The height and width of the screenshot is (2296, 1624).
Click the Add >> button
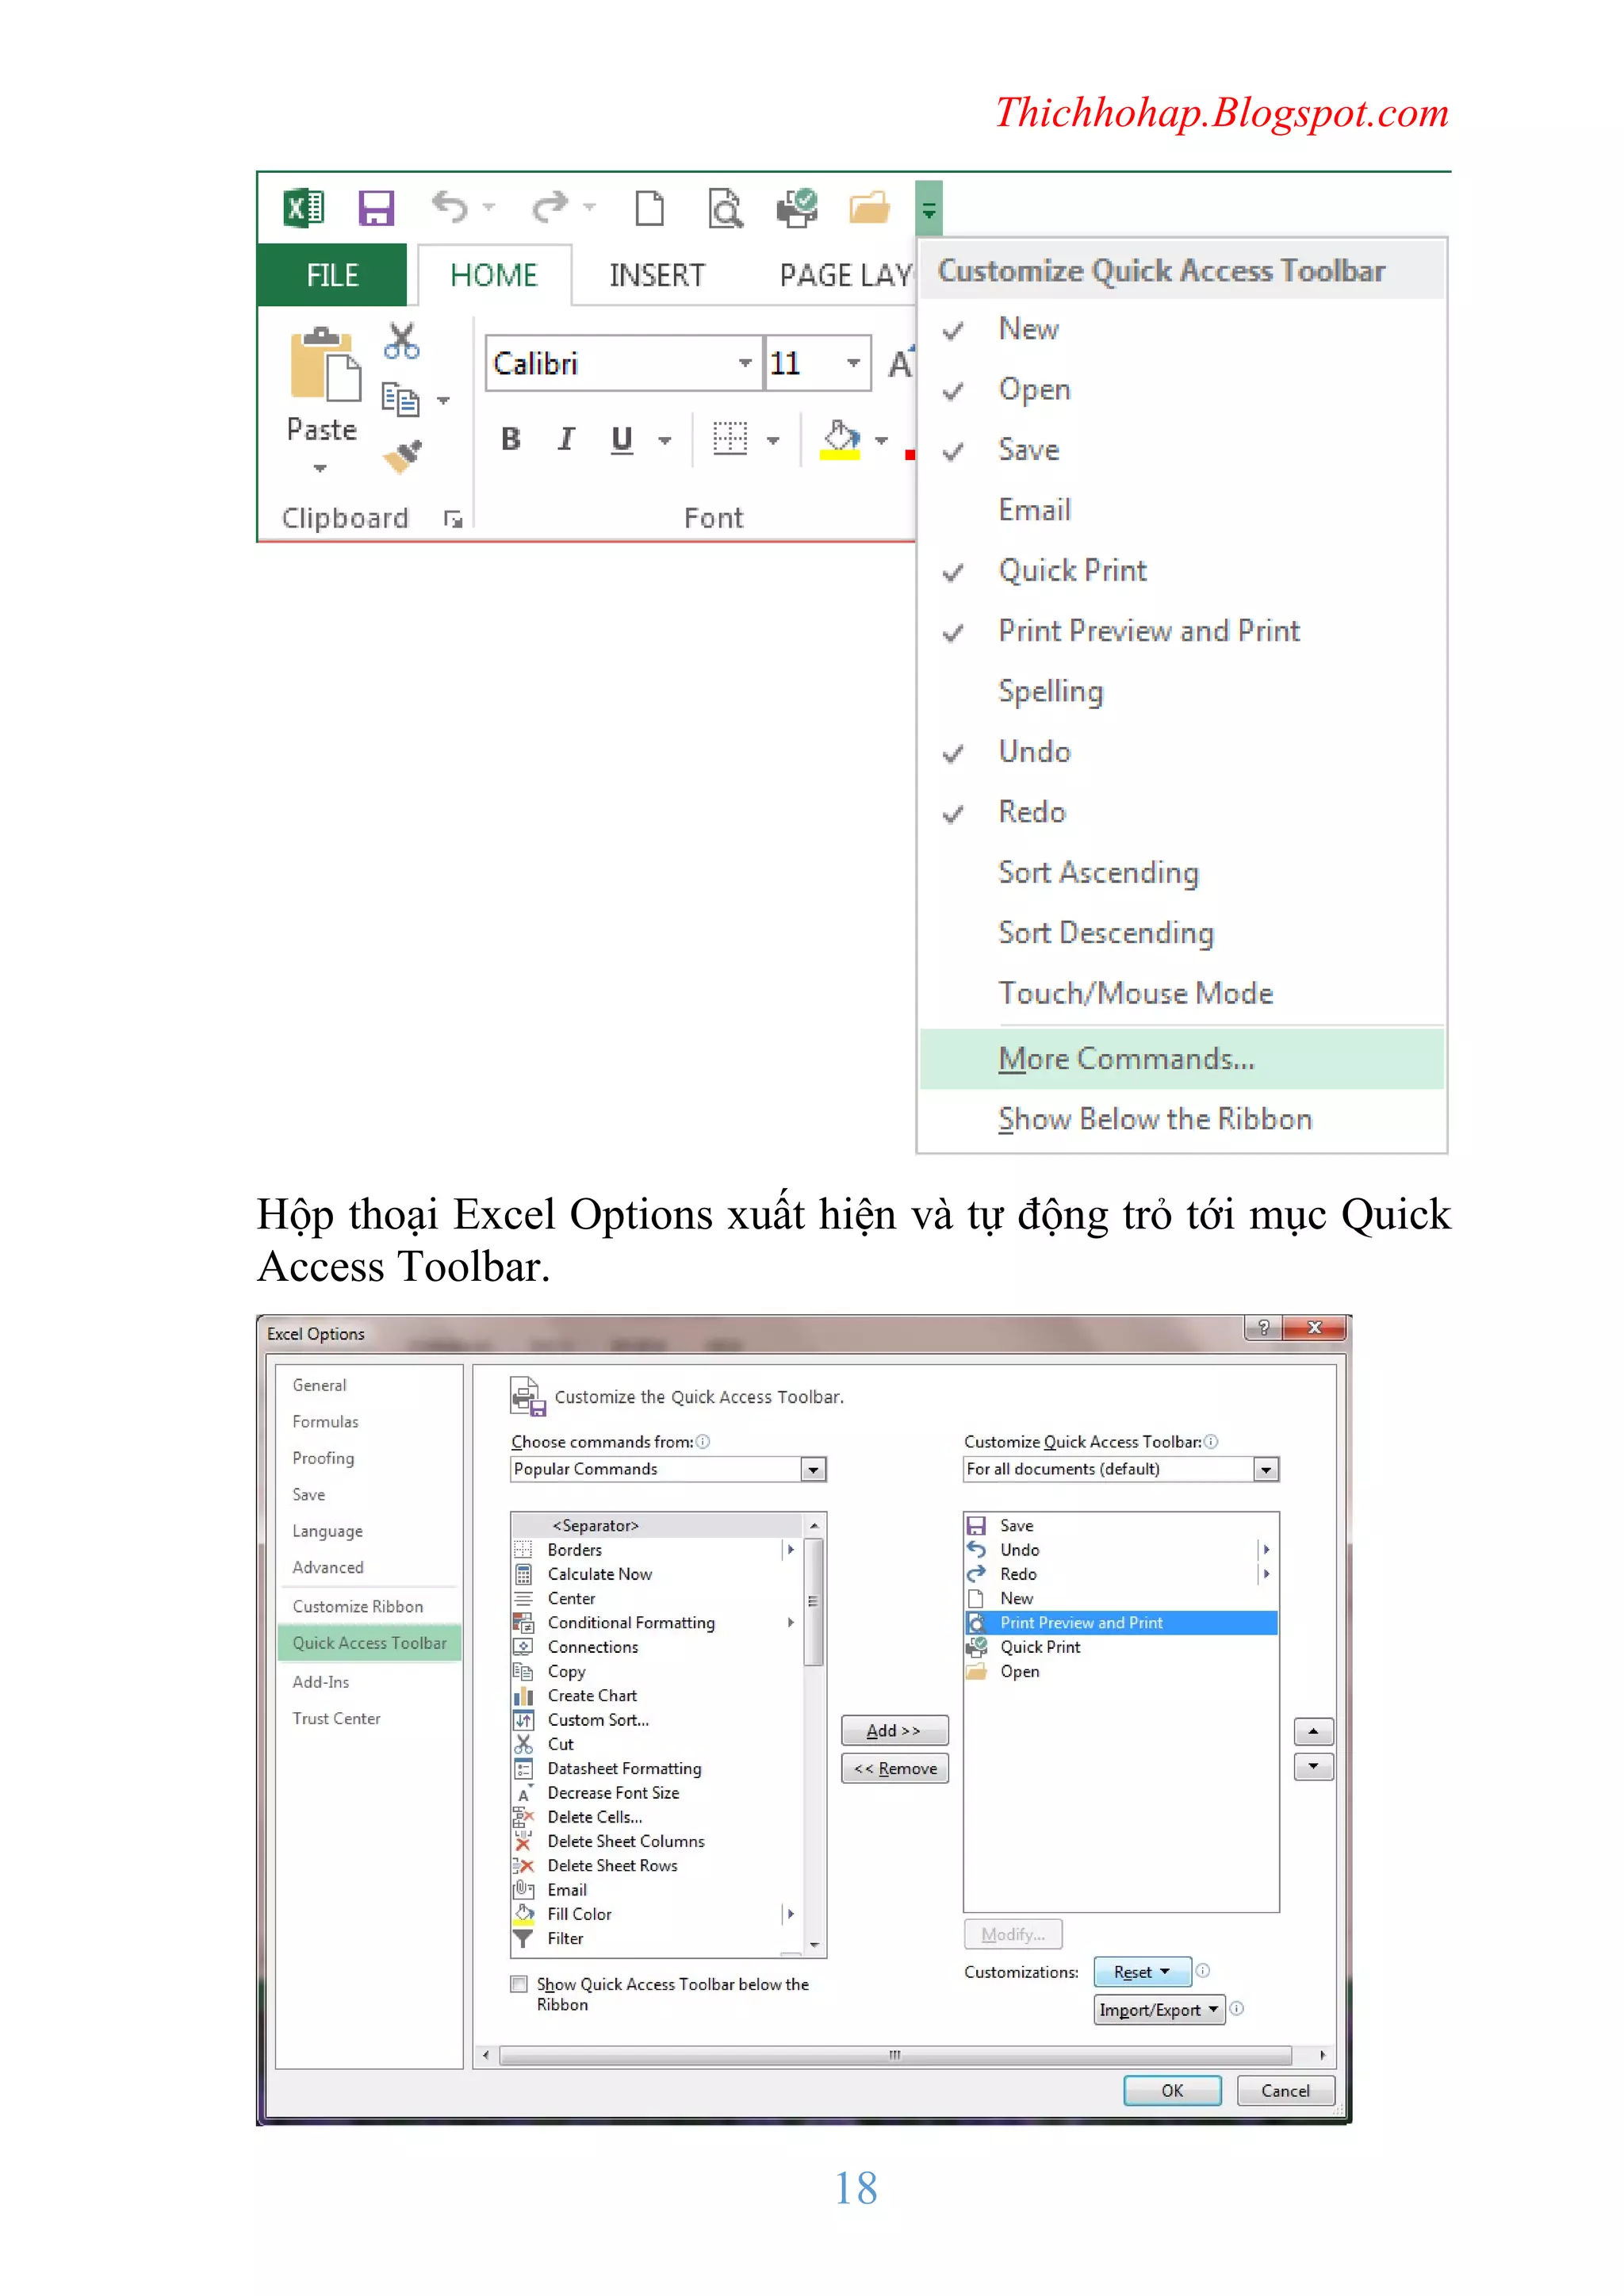coord(894,1731)
